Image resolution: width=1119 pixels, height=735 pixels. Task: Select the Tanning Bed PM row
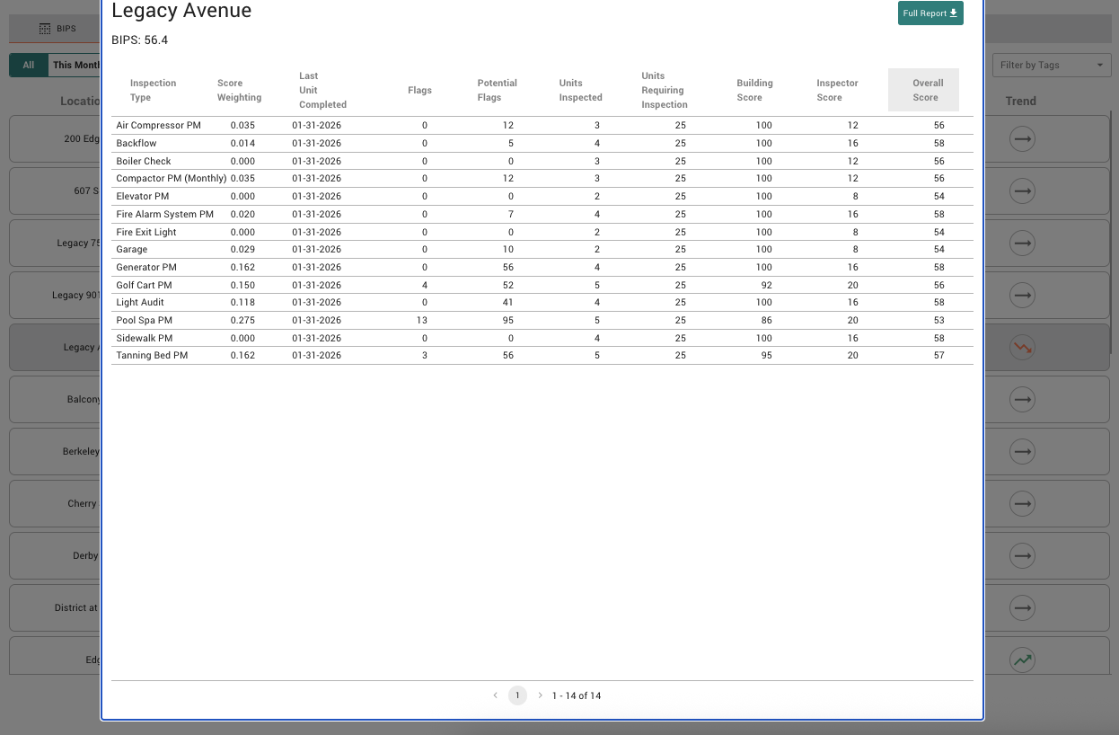click(542, 356)
